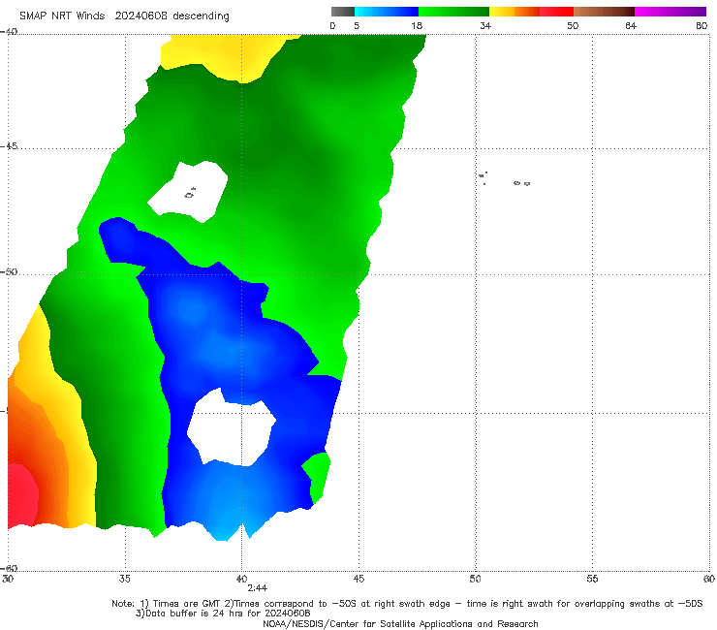717x630 pixels.
Task: Click the longitude axis label '45'
Action: point(358,579)
